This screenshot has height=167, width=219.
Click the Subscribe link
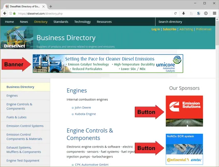pyautogui.click(x=169, y=29)
